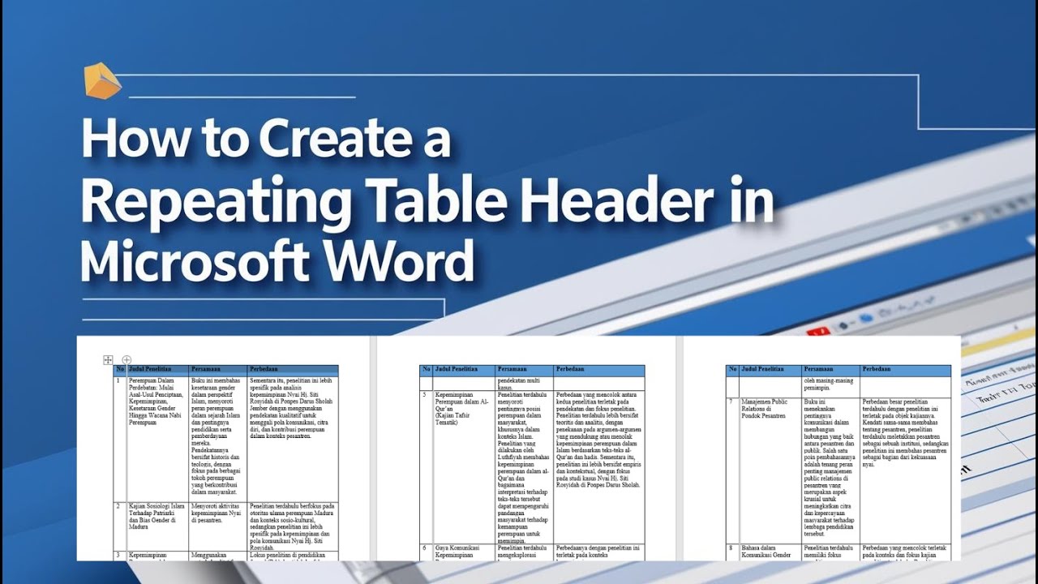Click the circled plus insert-column control

click(x=127, y=359)
